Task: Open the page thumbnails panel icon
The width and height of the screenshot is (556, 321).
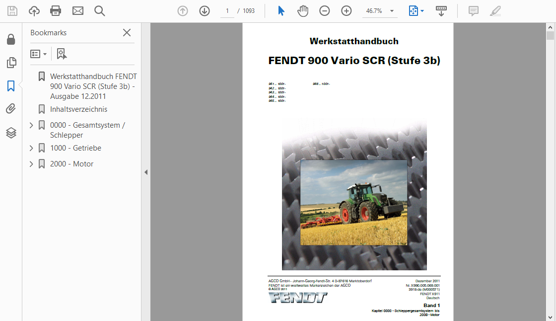Action: 11,63
